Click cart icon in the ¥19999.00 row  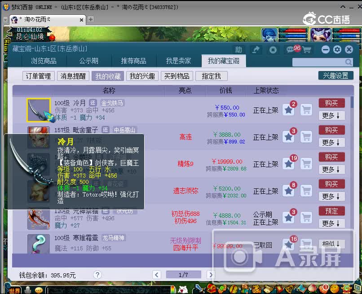click(x=306, y=164)
